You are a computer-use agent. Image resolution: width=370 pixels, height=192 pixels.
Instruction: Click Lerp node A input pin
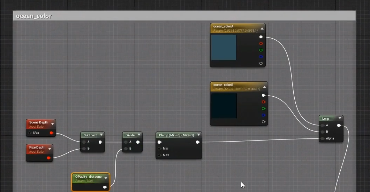click(x=323, y=126)
